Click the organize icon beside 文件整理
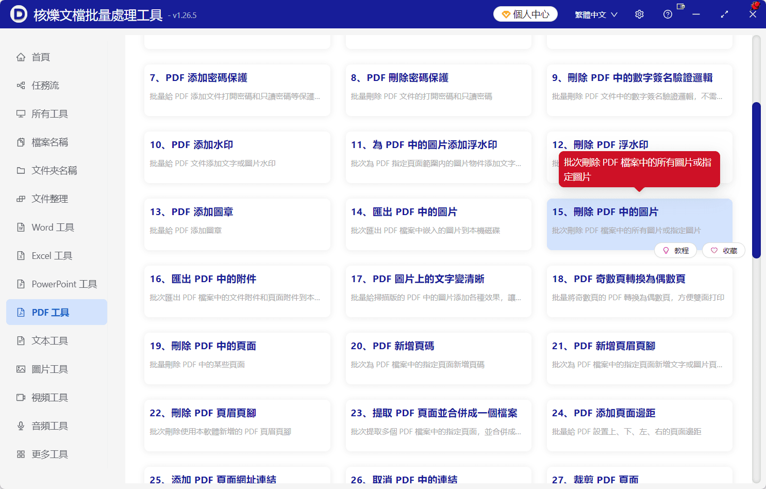Screen dimensions: 766x489 click(21, 199)
